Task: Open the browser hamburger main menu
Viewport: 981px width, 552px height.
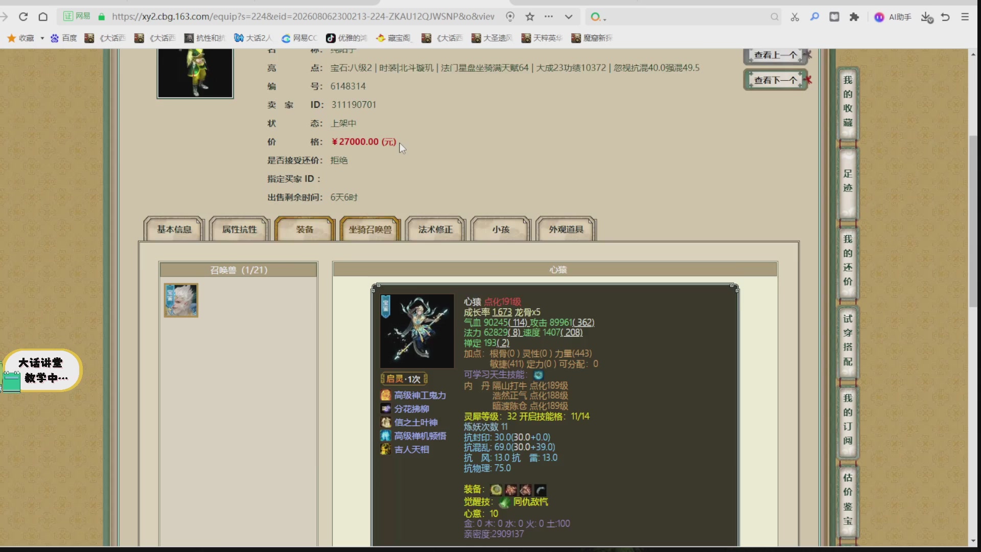Action: [965, 17]
